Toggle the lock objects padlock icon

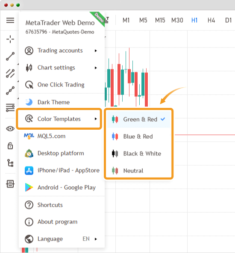tap(10, 146)
